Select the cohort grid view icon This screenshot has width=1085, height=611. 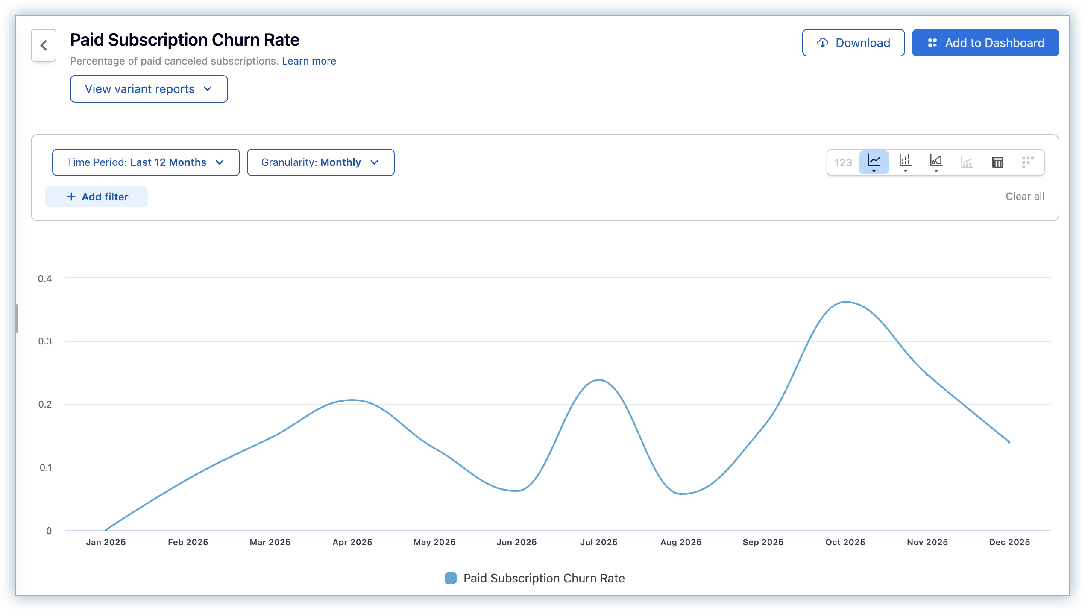1028,162
